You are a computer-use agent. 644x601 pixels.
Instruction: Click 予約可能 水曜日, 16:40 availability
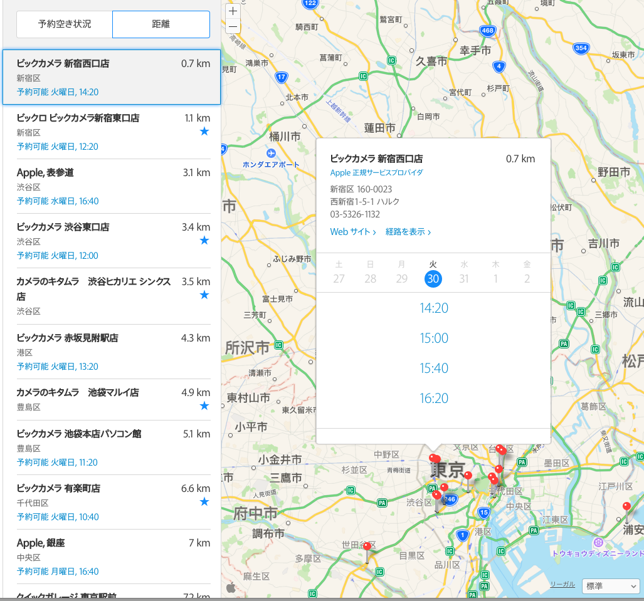(x=58, y=201)
